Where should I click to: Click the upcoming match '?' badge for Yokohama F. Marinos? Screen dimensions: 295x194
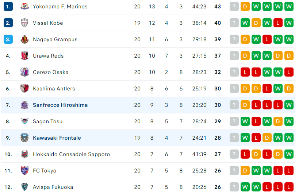coord(234,7)
